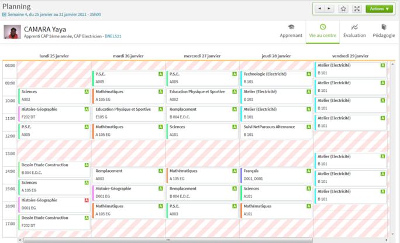Click the Pédagogie book icon
The width and height of the screenshot is (400, 243).
pyautogui.click(x=384, y=27)
